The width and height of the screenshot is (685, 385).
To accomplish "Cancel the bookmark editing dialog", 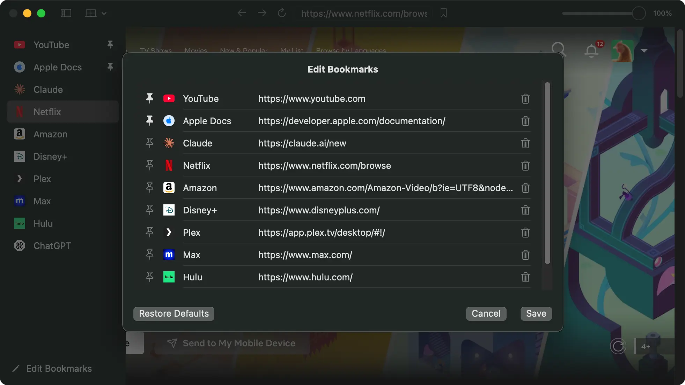I will tap(486, 314).
